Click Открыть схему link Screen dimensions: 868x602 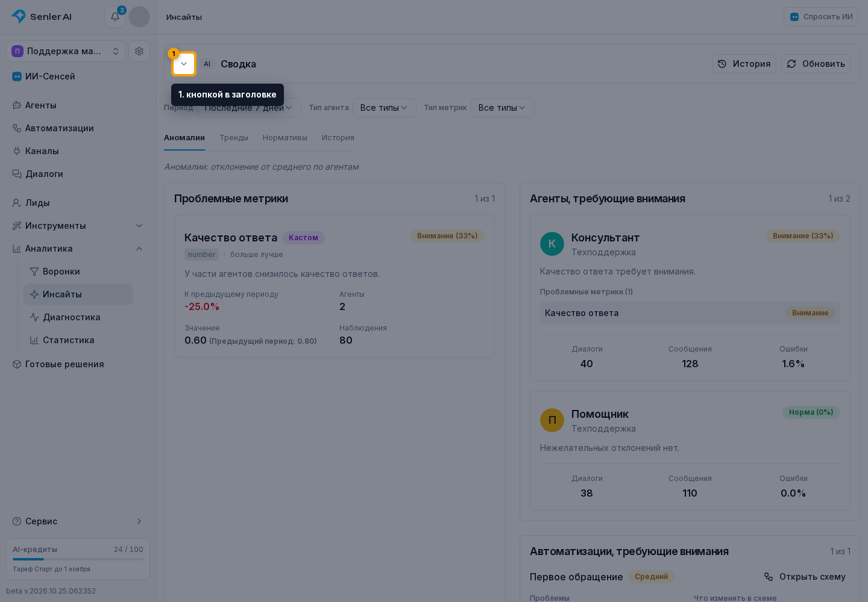(805, 577)
